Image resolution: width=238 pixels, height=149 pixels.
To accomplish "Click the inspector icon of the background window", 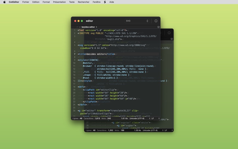I will point(169,33).
